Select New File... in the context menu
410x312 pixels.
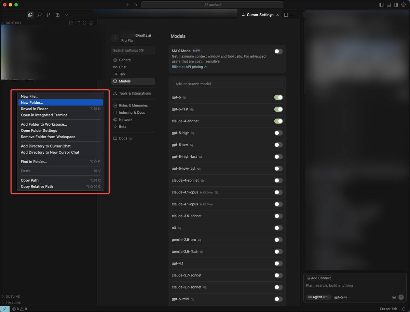[60, 96]
